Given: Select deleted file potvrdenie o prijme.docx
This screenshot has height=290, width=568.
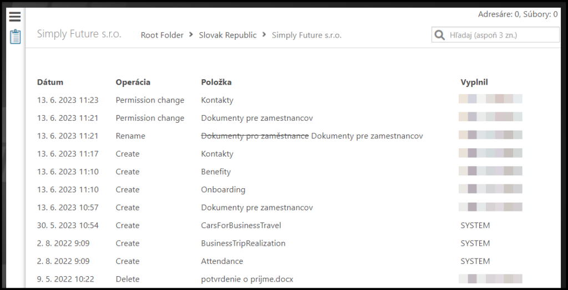Looking at the screenshot, I should [x=247, y=279].
